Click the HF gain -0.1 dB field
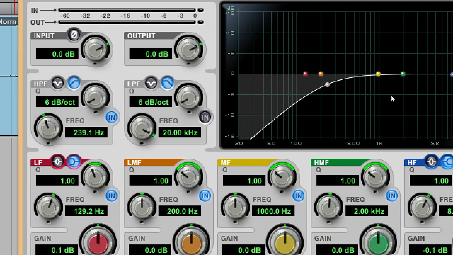The width and height of the screenshot is (453, 255). click(430, 250)
